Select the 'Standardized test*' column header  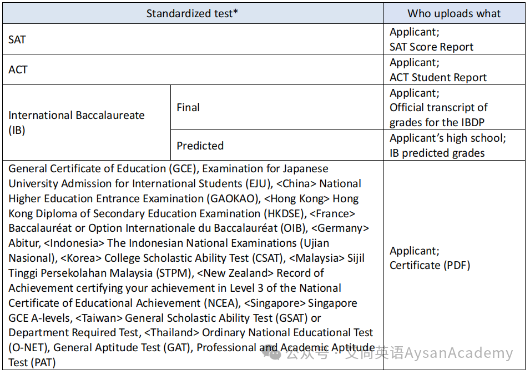[x=193, y=13]
